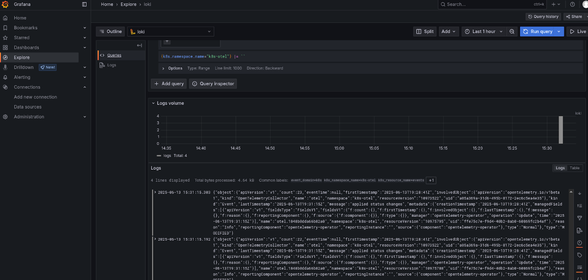
Task: Open the help question mark icon
Action: (573, 4)
